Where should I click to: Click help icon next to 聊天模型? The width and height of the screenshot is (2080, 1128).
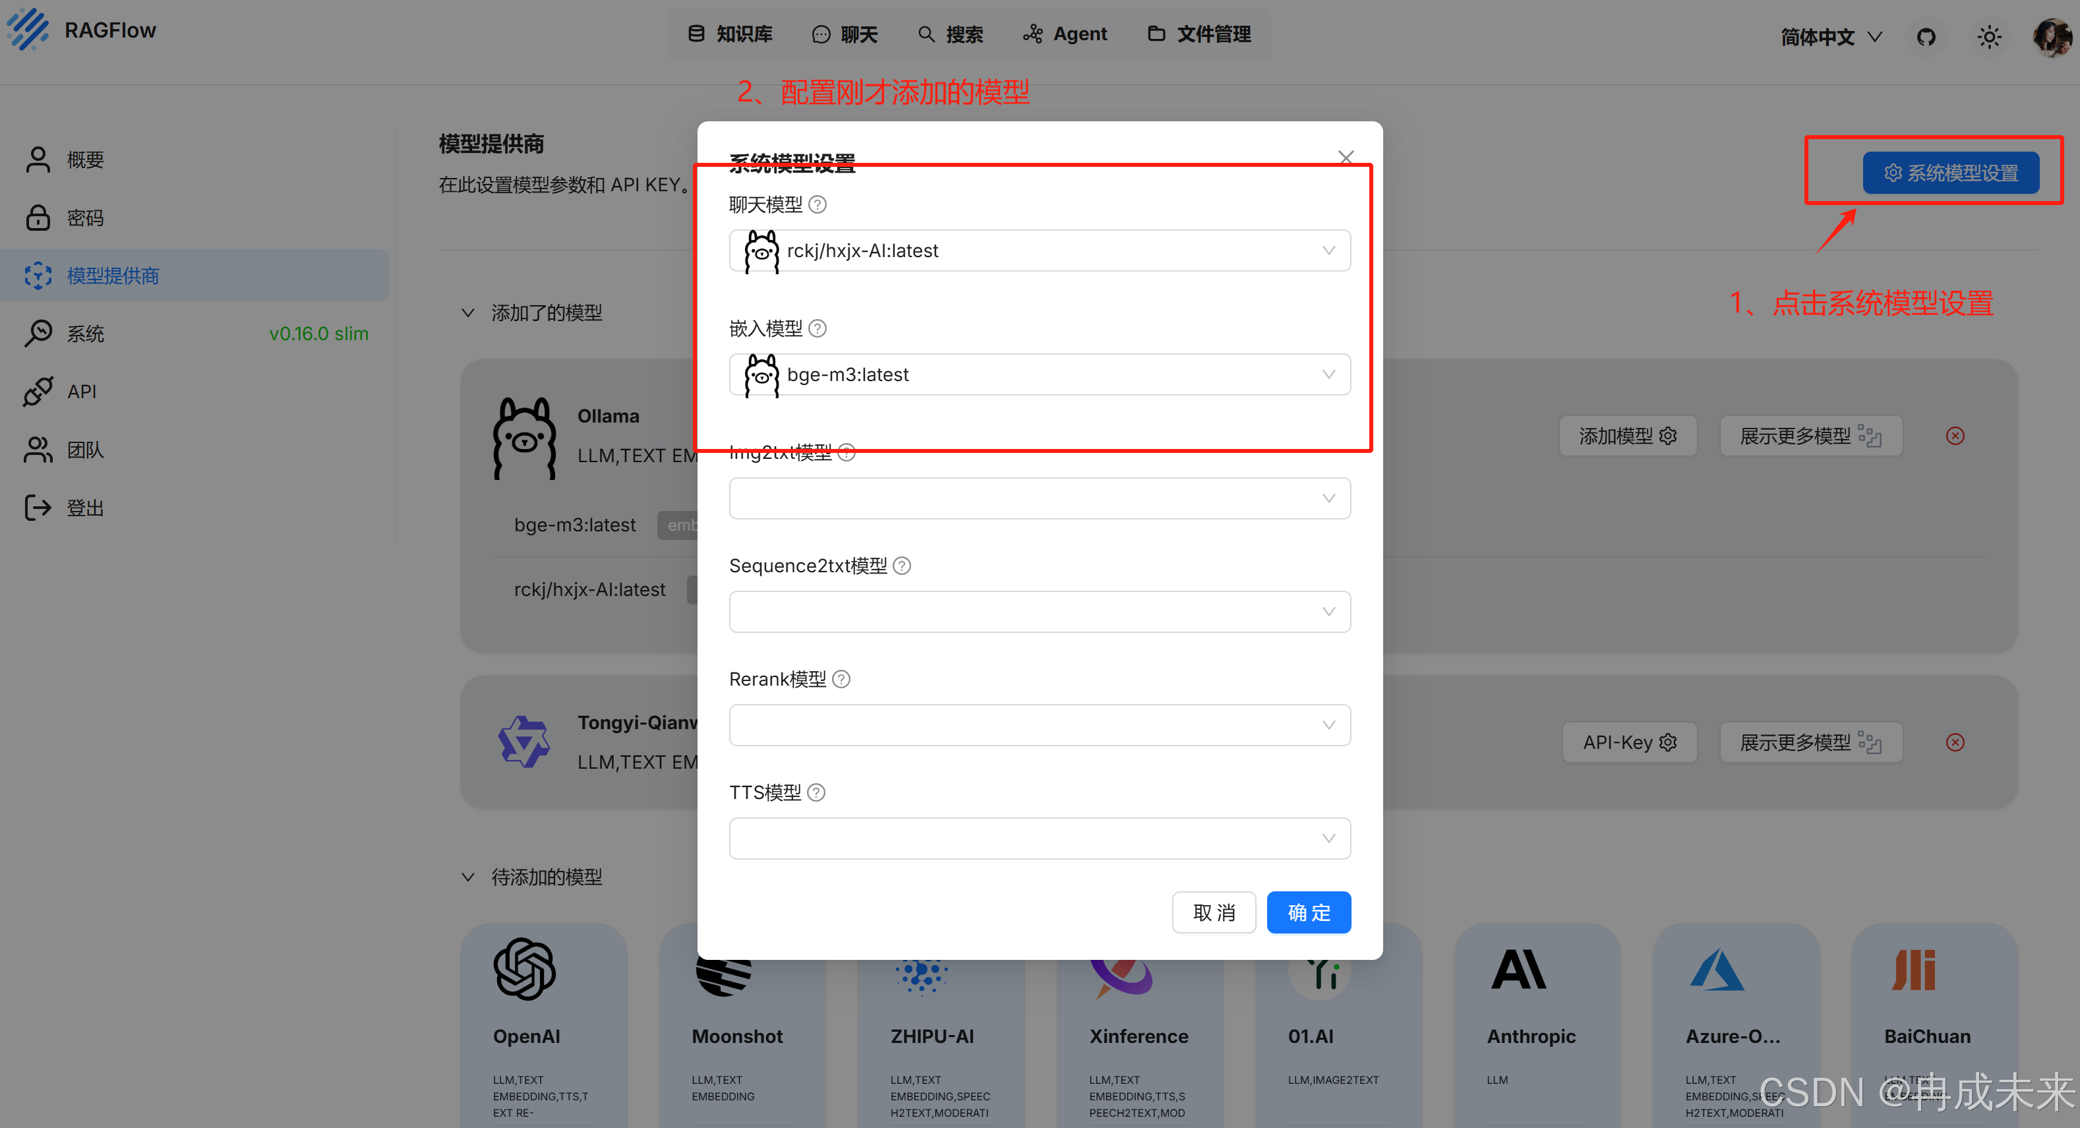817,204
